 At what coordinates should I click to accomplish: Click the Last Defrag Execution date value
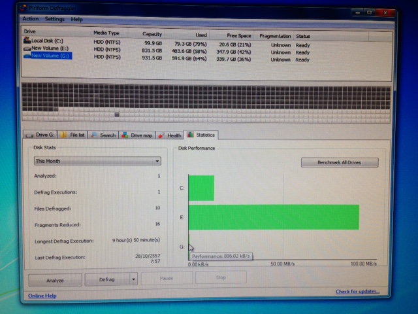[148, 258]
